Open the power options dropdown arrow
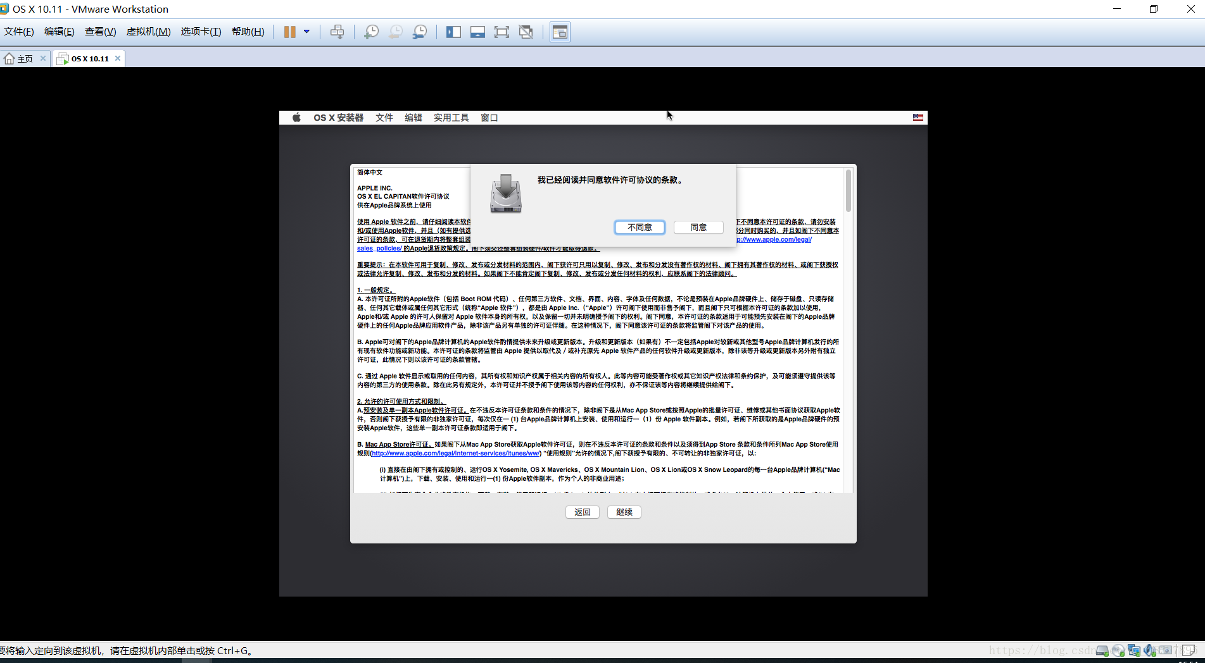This screenshot has width=1205, height=663. point(306,32)
